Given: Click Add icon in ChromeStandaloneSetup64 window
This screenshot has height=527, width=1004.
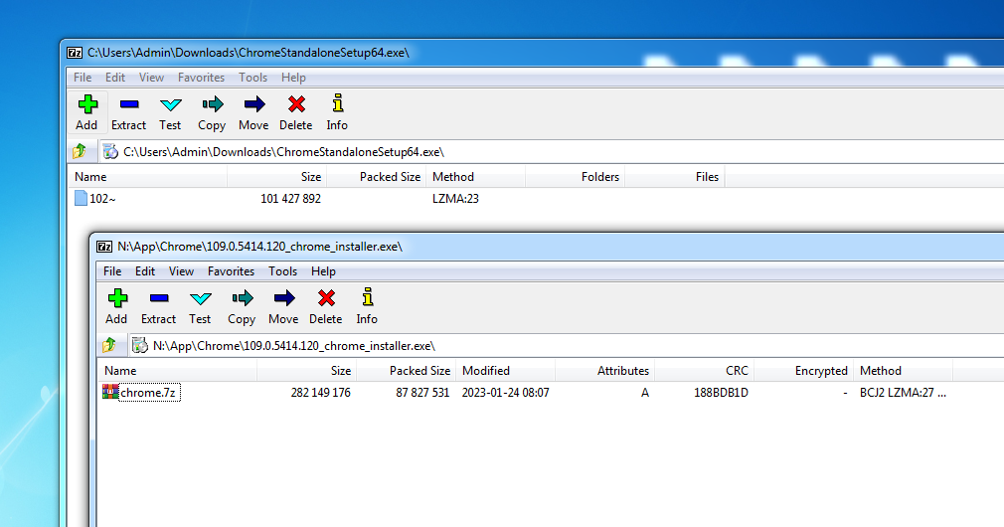Looking at the screenshot, I should point(87,103).
